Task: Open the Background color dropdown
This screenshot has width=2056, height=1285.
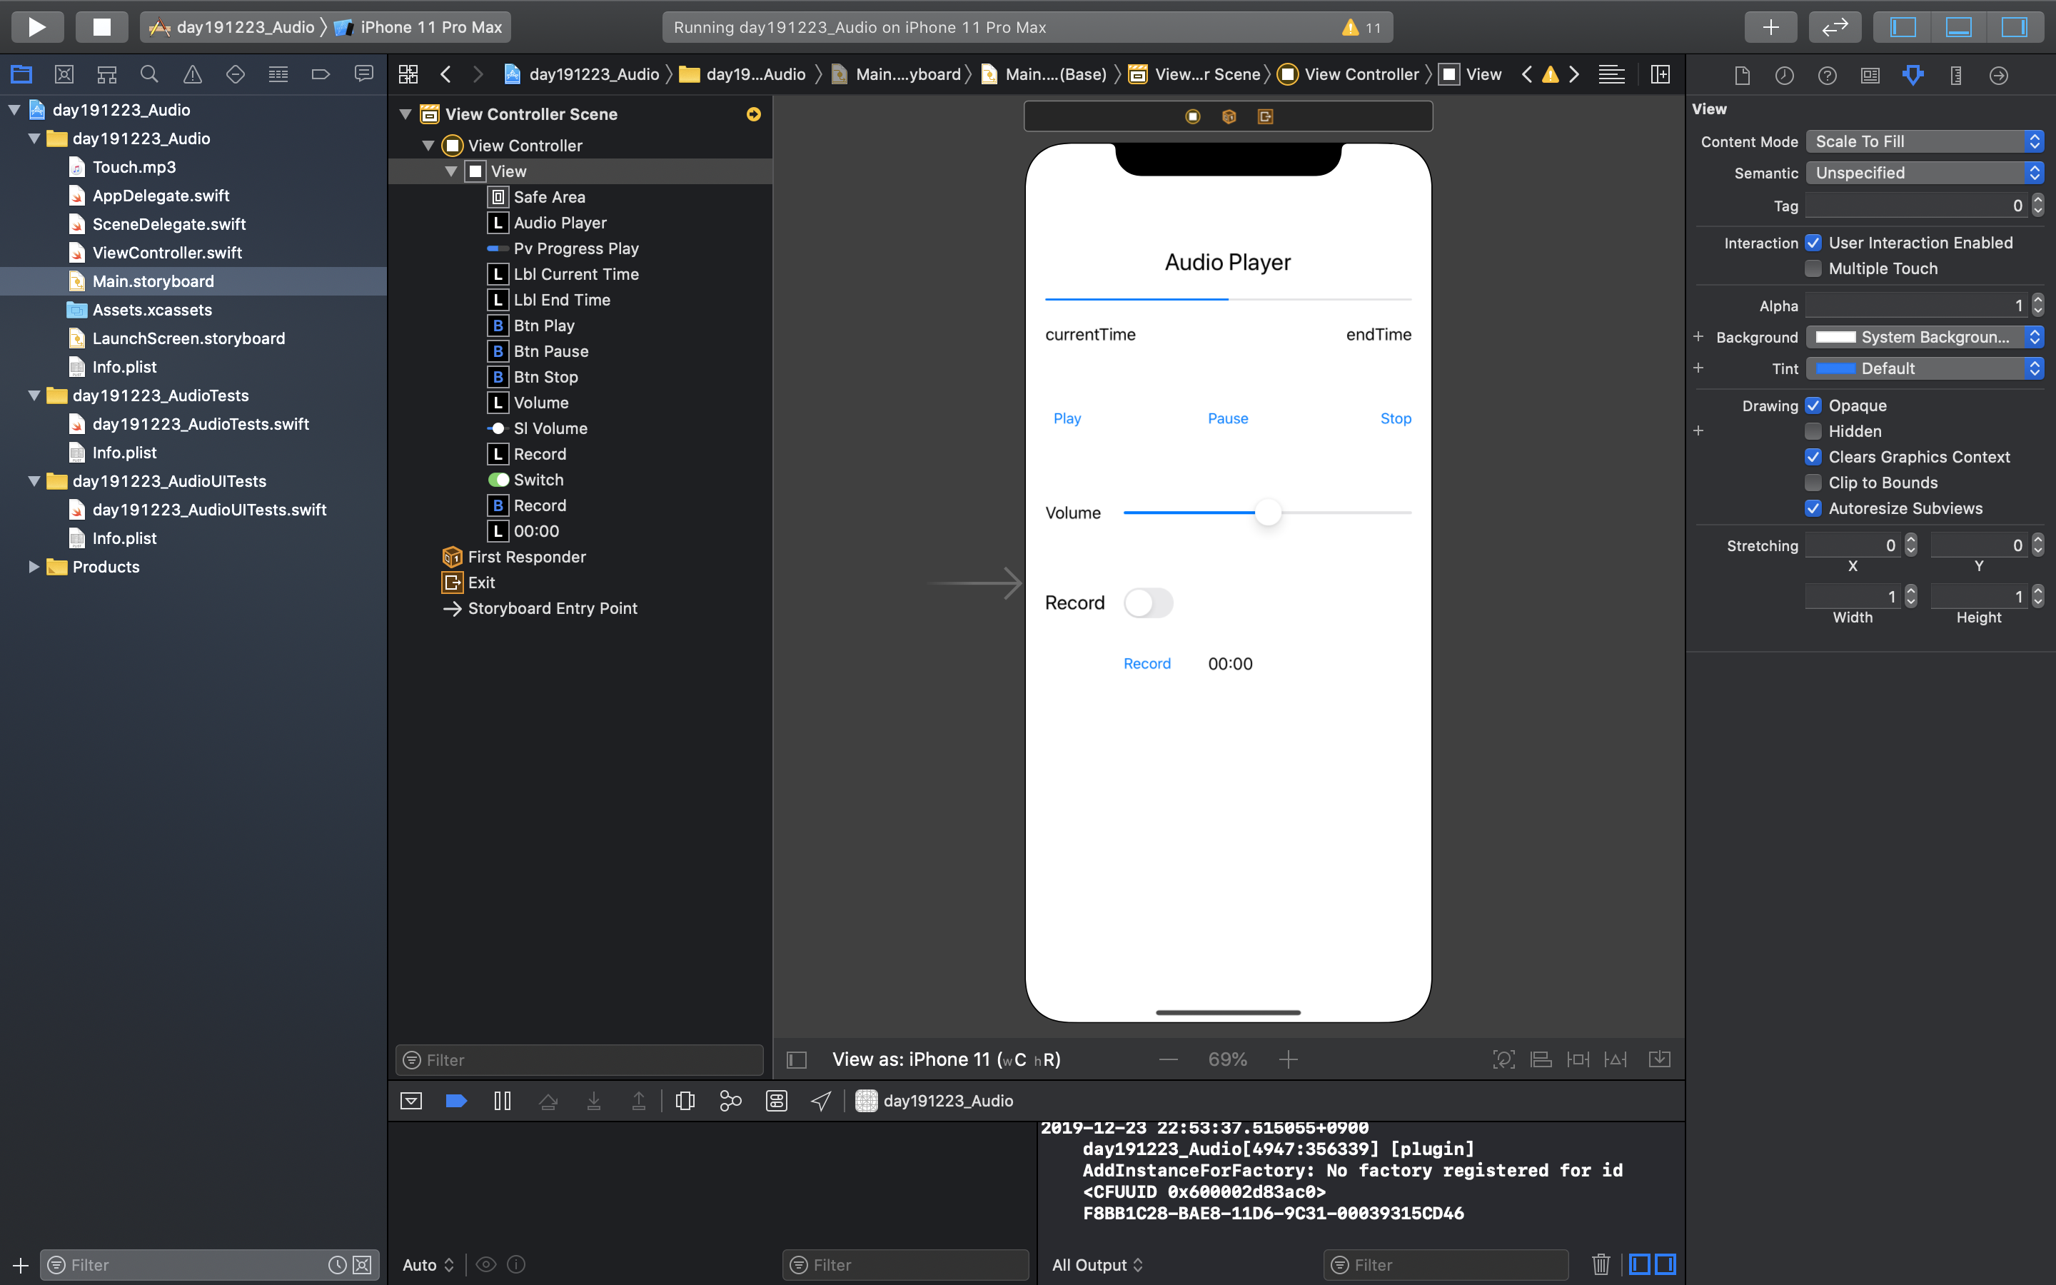Action: 1923,336
